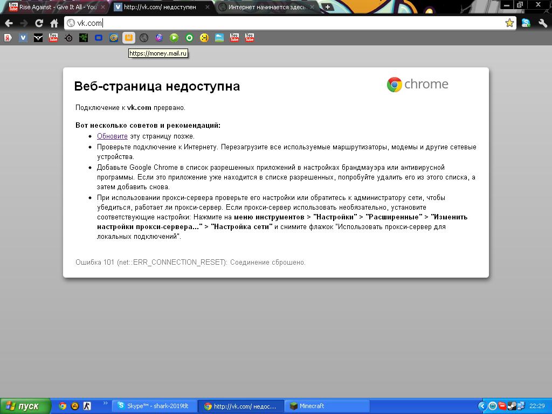Launch Counter-Strike from quick launch

87,406
